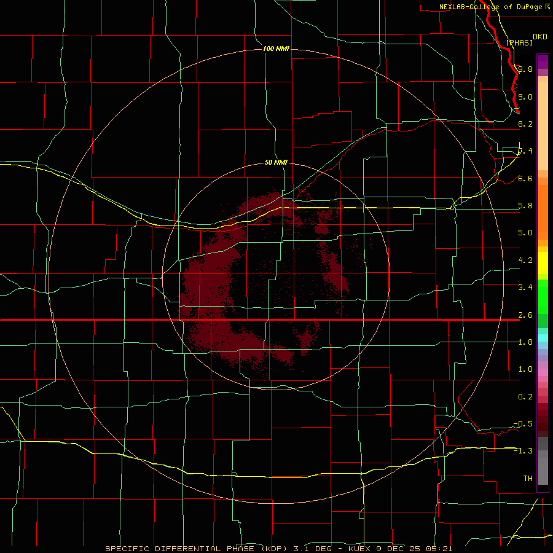Select the 1.0 value on the scale
The width and height of the screenshot is (553, 553).
pos(525,369)
